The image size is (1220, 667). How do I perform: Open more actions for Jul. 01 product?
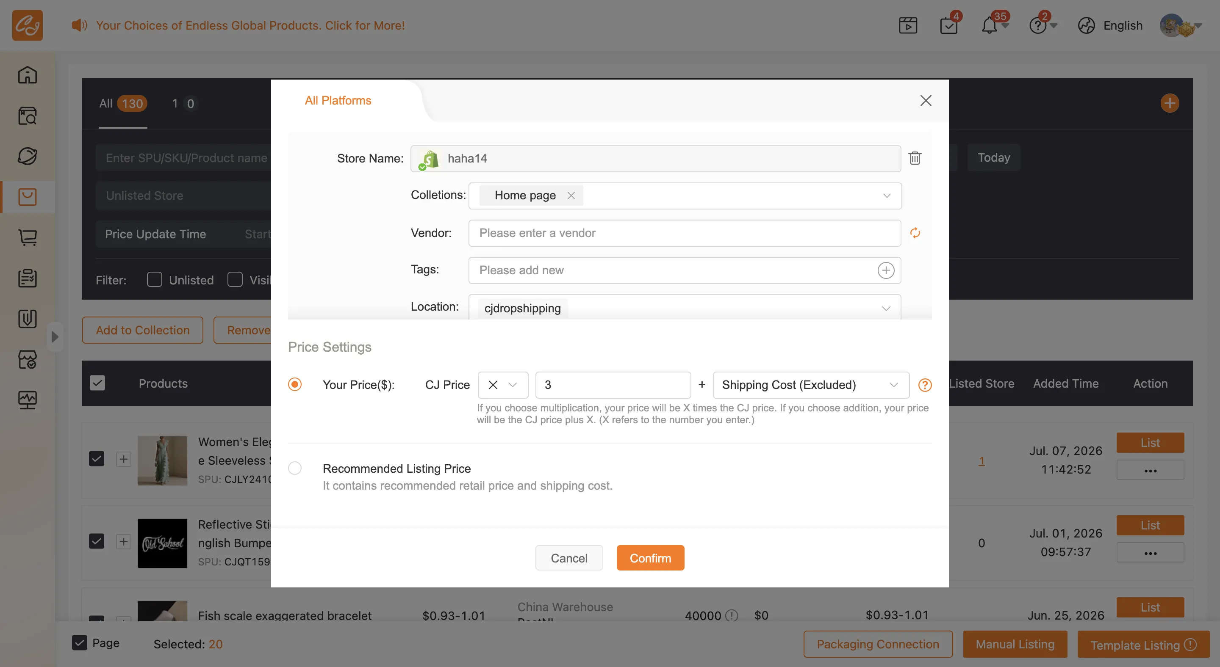click(x=1150, y=553)
